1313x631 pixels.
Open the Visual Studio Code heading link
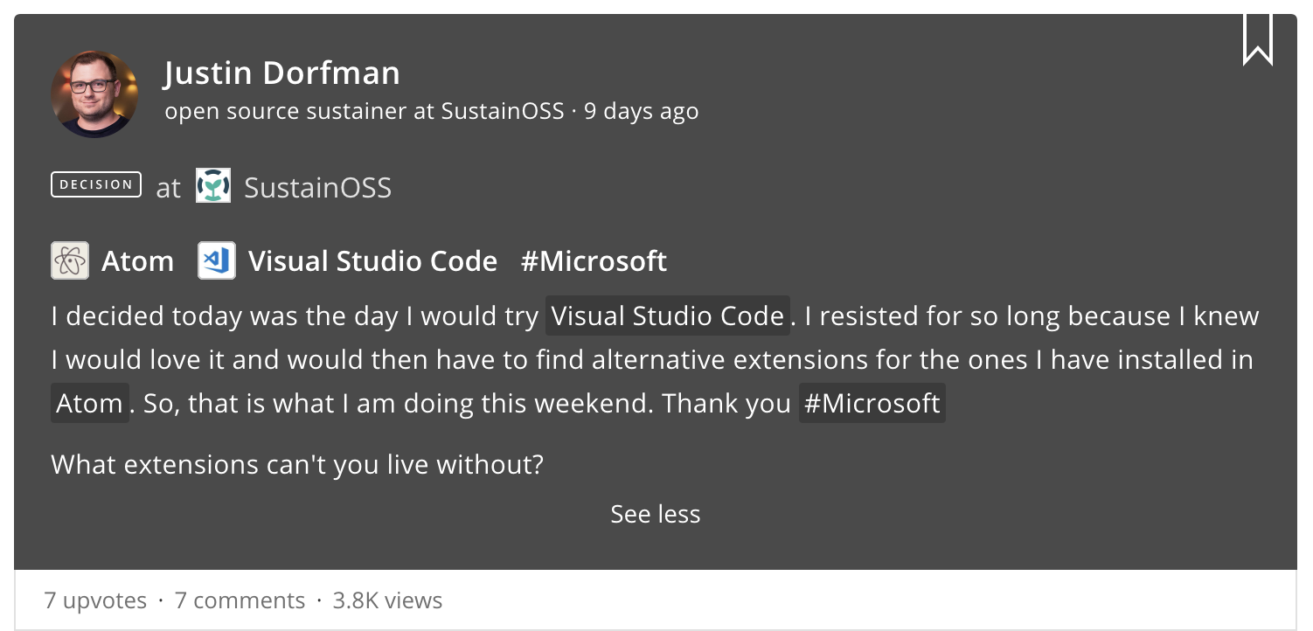pyautogui.click(x=373, y=260)
